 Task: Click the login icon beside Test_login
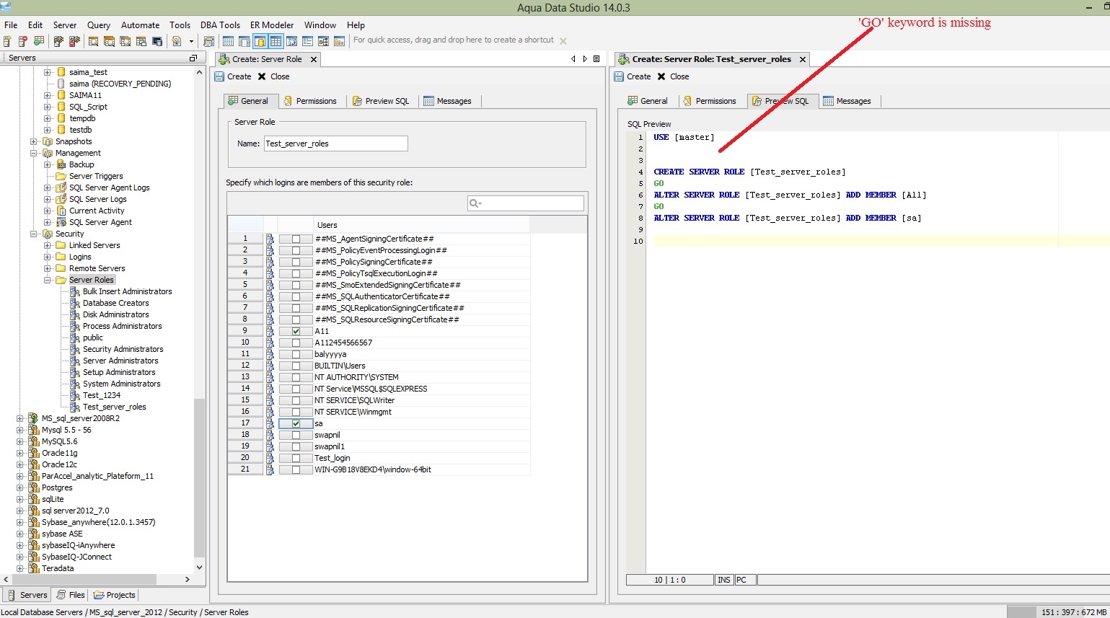pyautogui.click(x=270, y=458)
